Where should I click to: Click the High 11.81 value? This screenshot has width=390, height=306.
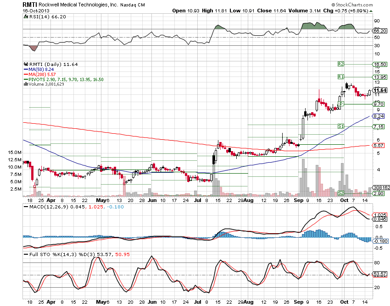214,11
